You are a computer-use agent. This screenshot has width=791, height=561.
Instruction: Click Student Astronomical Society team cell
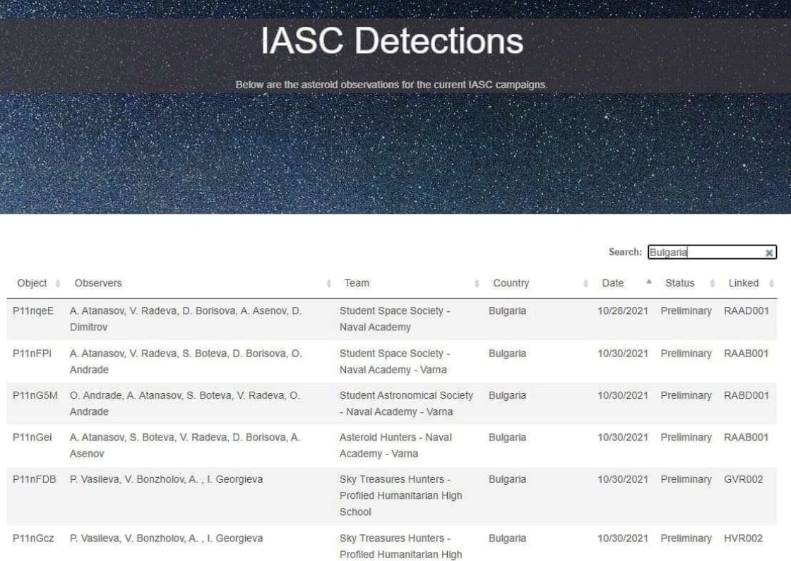click(x=406, y=404)
